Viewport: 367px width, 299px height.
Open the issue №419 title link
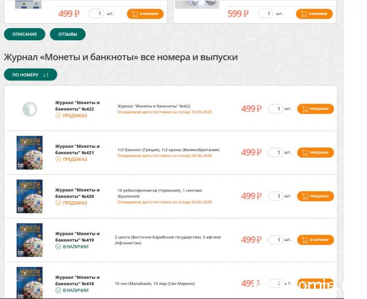click(78, 237)
